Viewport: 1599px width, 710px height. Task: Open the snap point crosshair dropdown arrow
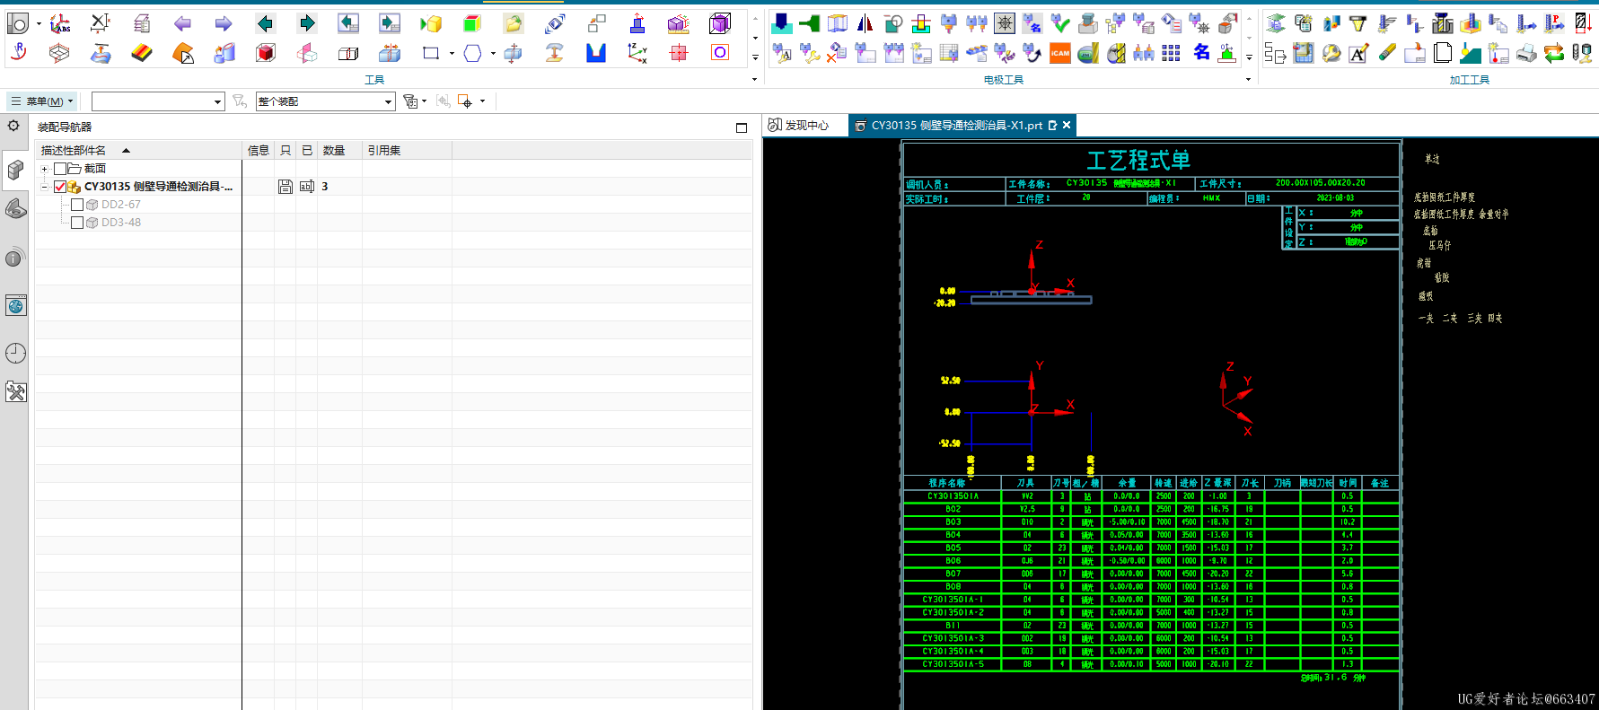[x=482, y=101]
